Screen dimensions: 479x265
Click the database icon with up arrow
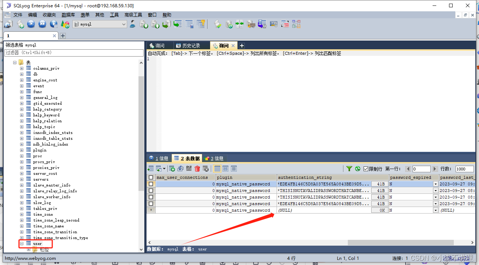(x=155, y=24)
